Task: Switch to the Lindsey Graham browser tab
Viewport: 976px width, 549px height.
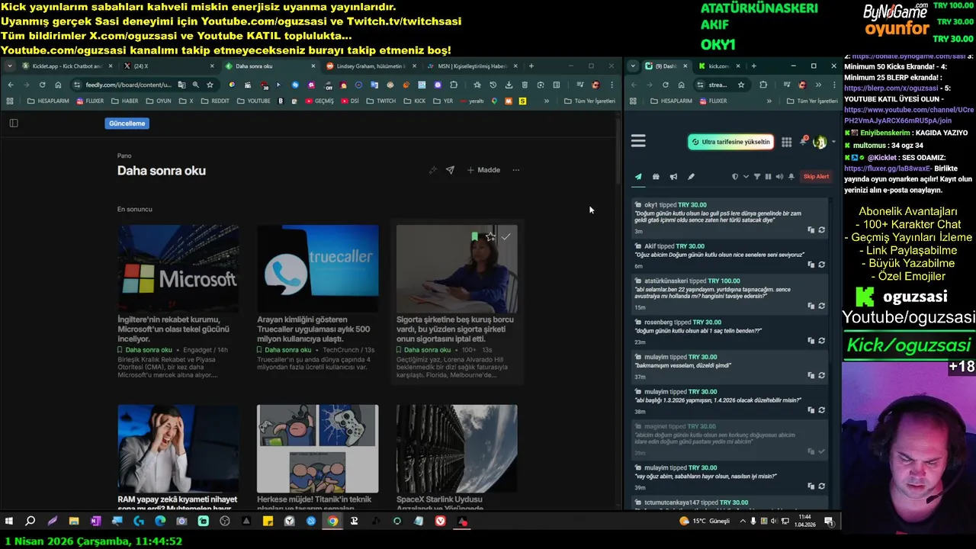Action: [x=370, y=66]
